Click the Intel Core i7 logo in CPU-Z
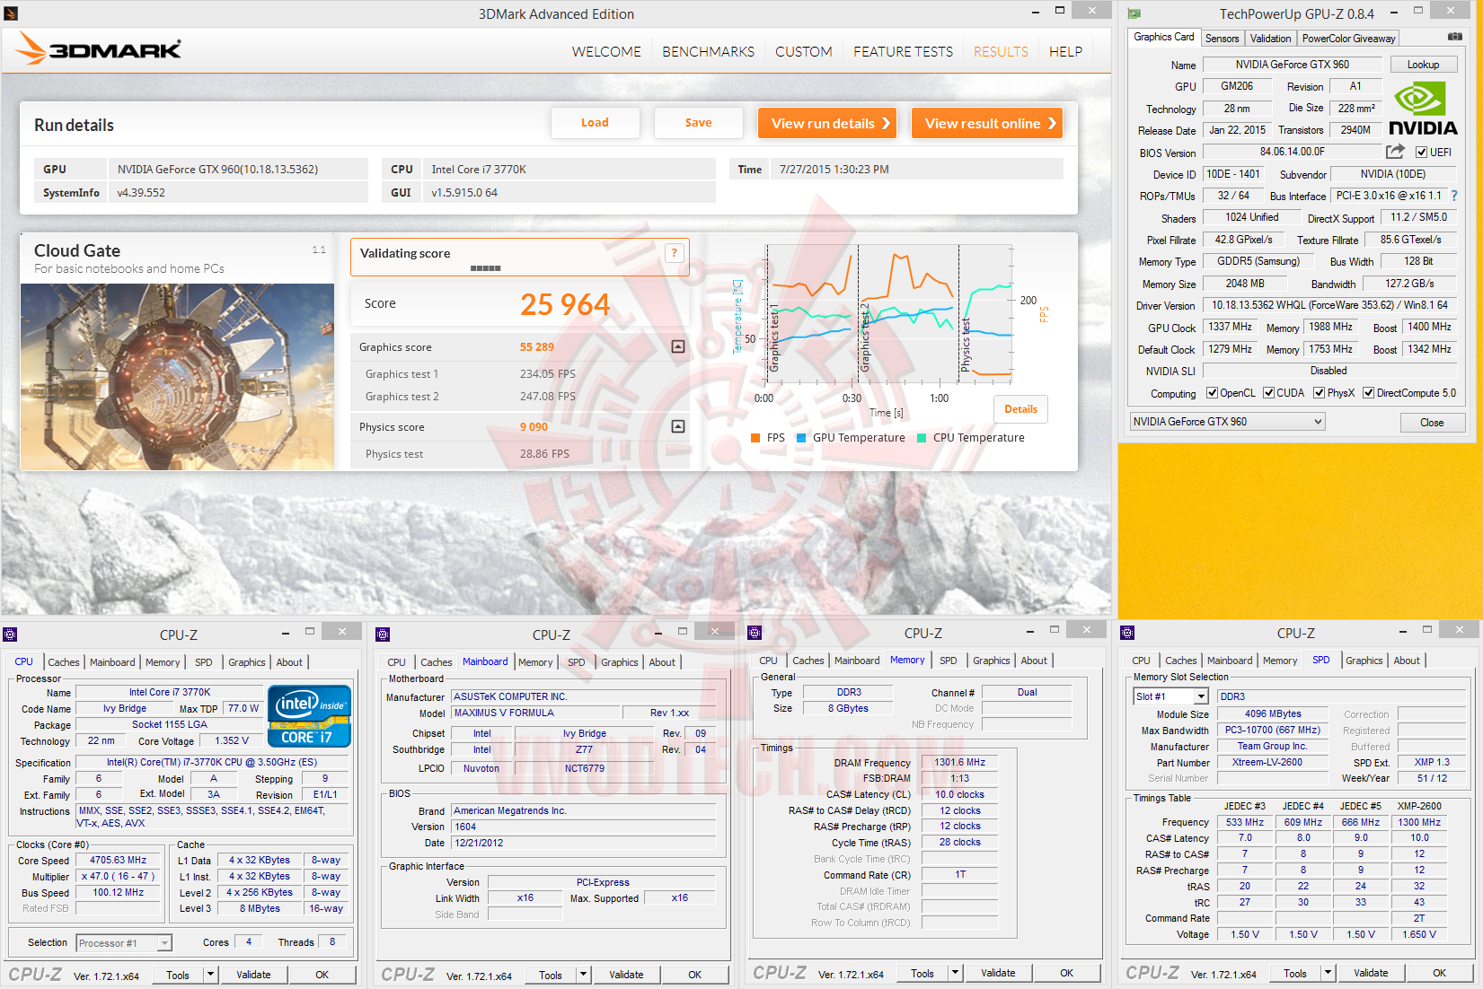Screen dimensions: 1483x989 [x=309, y=715]
